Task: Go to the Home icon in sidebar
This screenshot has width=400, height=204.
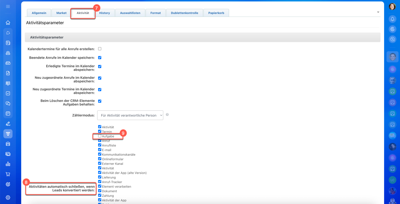Action: point(8,22)
